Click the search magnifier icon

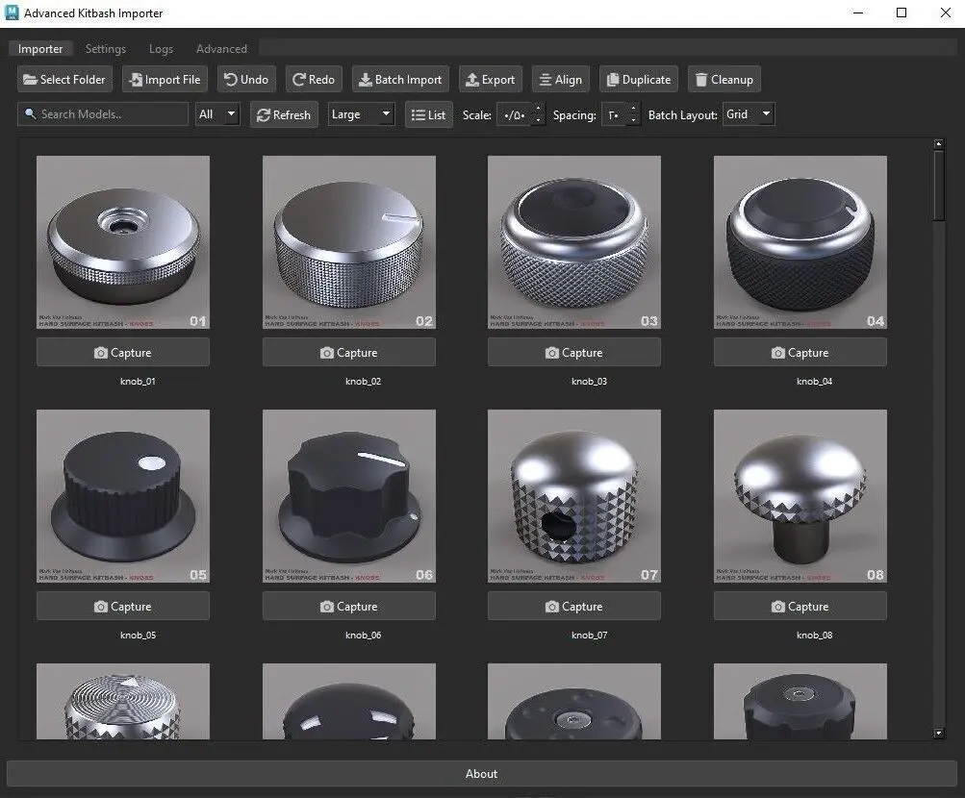[30, 113]
